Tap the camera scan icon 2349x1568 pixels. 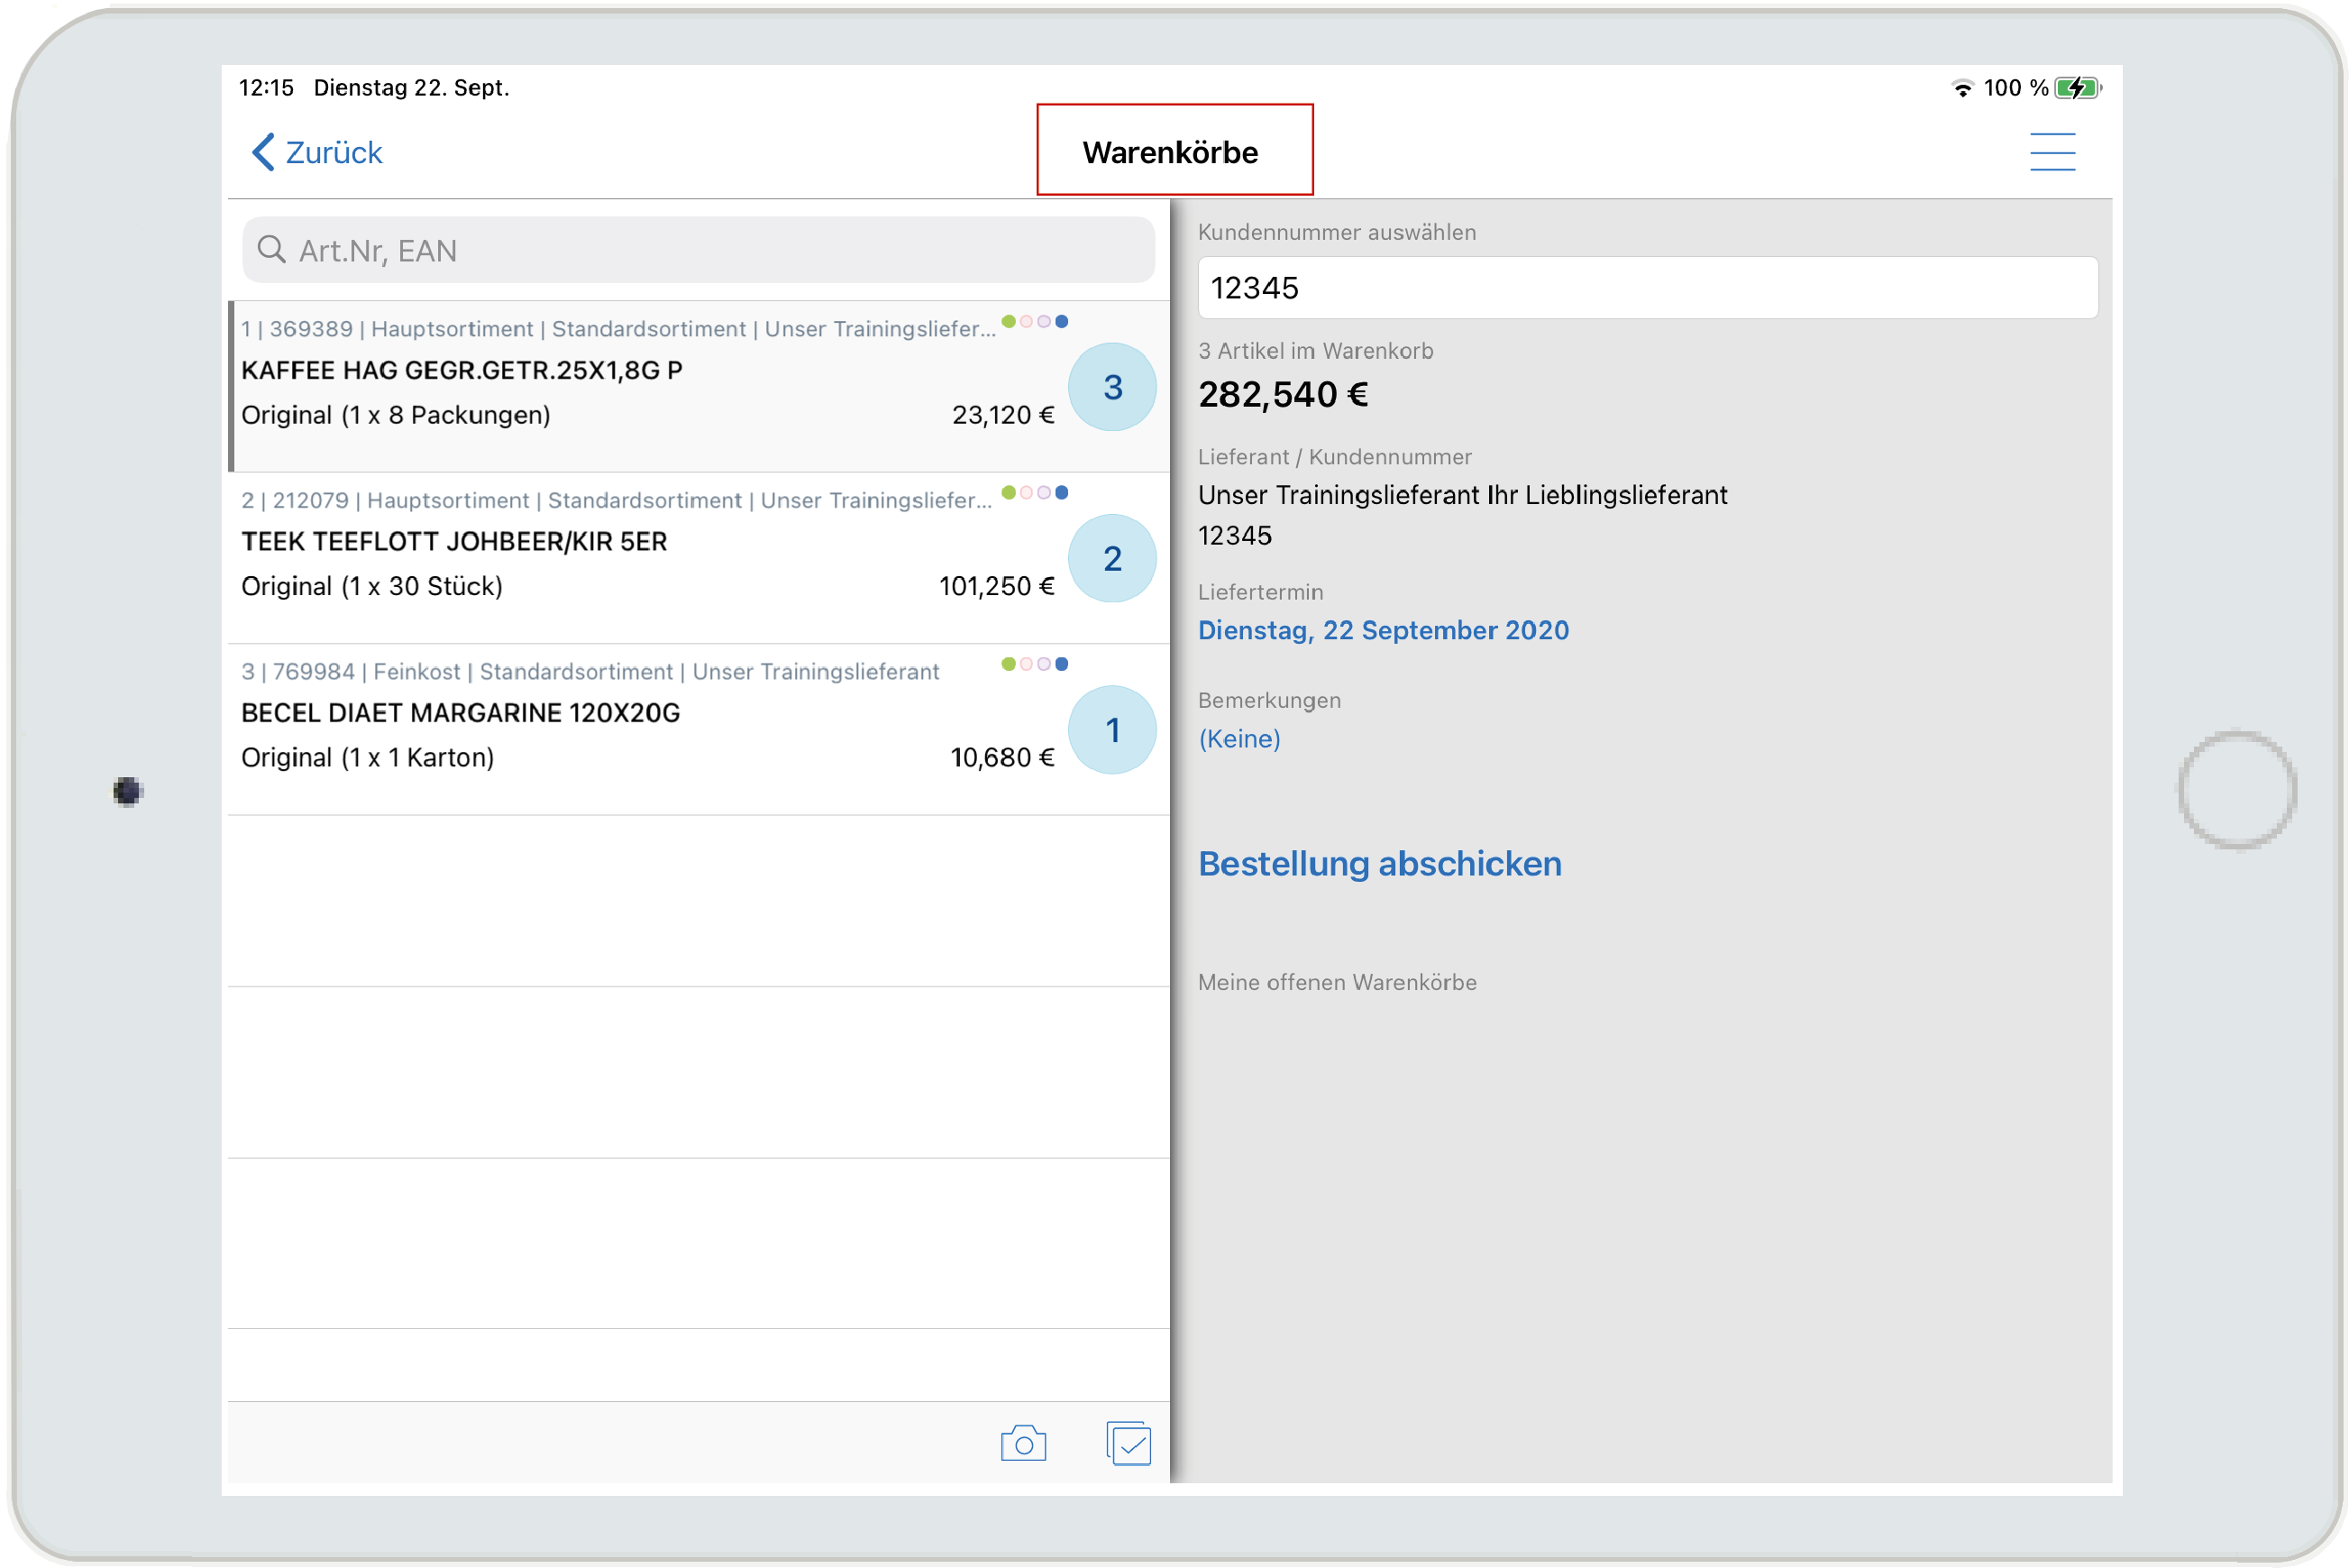1022,1443
